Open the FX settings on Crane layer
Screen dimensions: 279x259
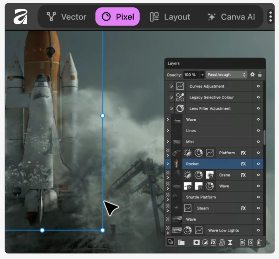pyautogui.click(x=243, y=175)
